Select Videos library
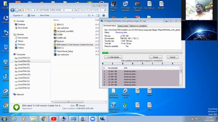Image resolution: width=218 pixels, height=122 pixels. click(x=21, y=48)
